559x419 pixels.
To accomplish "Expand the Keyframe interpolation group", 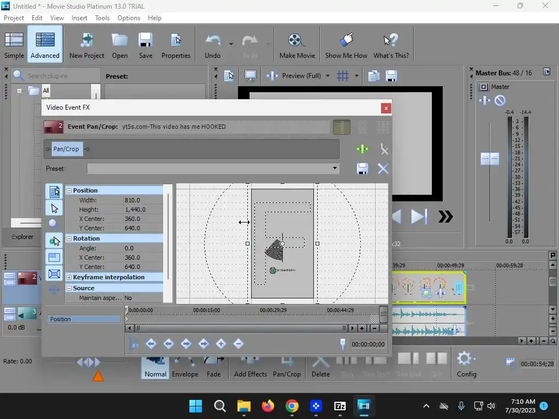I will click(x=69, y=277).
